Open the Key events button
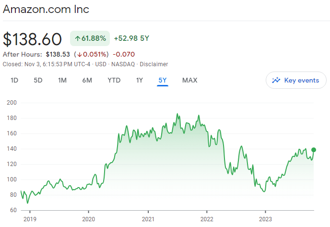 296,80
